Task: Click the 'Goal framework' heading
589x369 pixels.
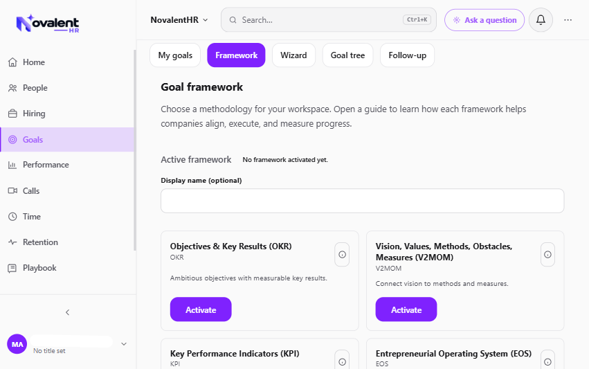Action: coord(201,87)
